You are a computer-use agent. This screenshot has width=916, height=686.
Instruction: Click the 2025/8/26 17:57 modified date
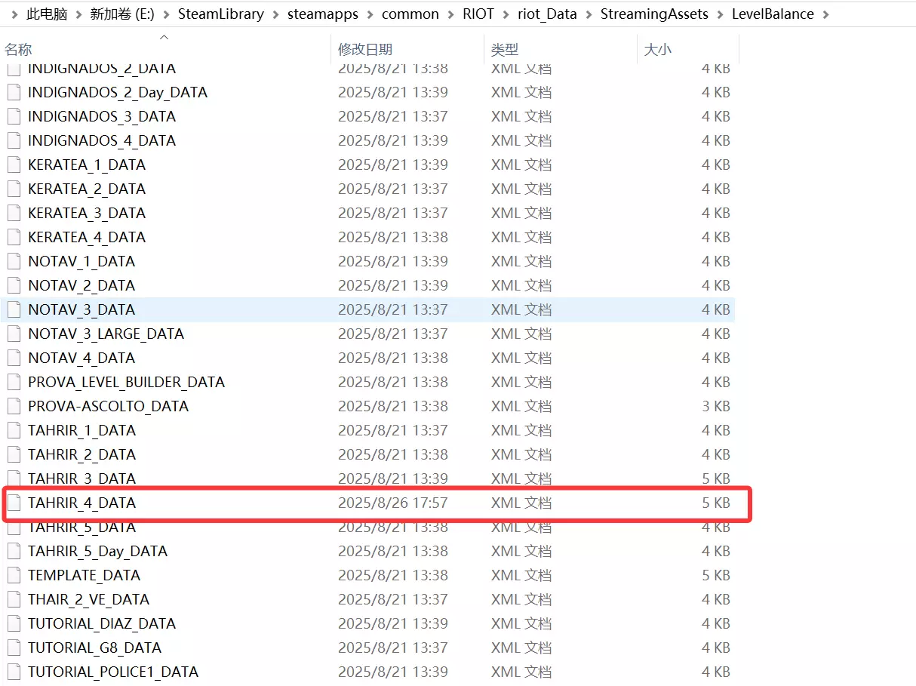[x=393, y=503]
